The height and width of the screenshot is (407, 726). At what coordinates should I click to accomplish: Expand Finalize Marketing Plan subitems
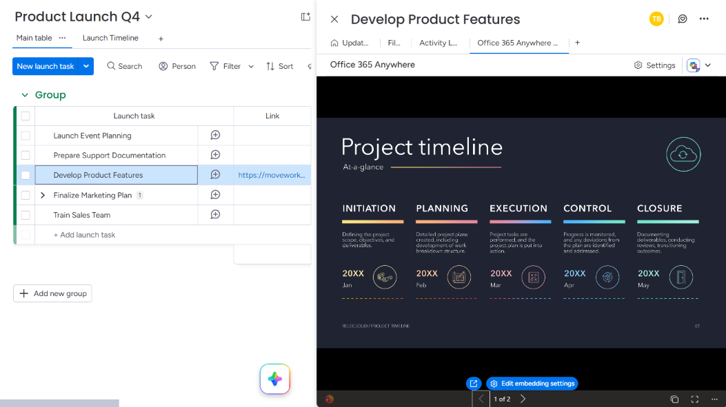point(43,195)
